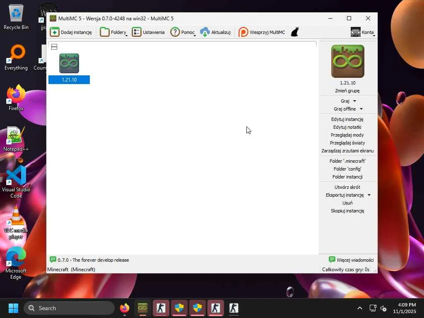This screenshot has height=318, width=424.
Task: Click the Aktualizuj cloud update icon
Action: [x=205, y=32]
